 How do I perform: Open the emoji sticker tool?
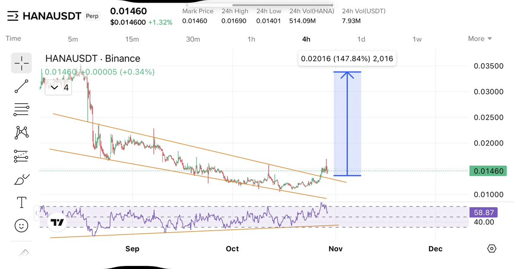tap(22, 226)
